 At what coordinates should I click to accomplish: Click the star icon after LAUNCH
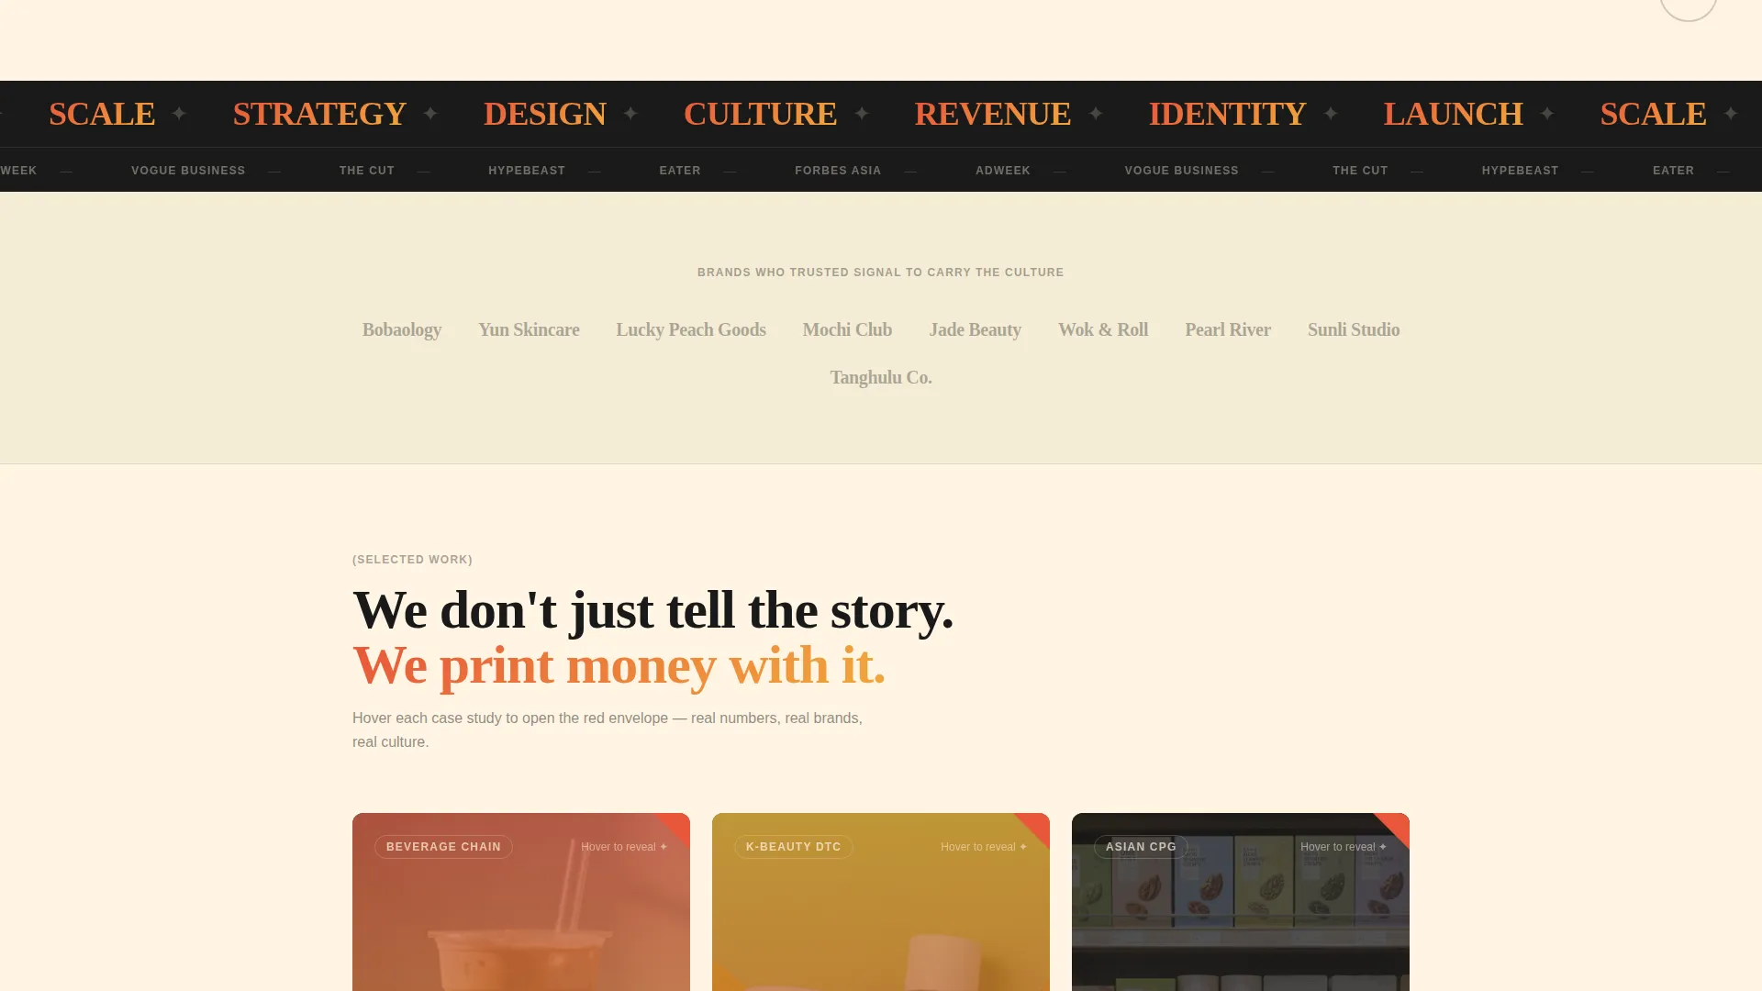point(1547,113)
